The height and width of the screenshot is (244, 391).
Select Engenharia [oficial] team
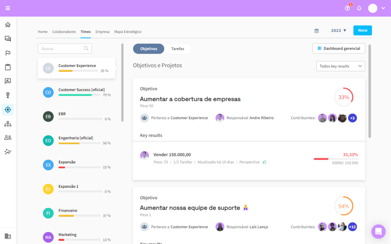pyautogui.click(x=77, y=141)
